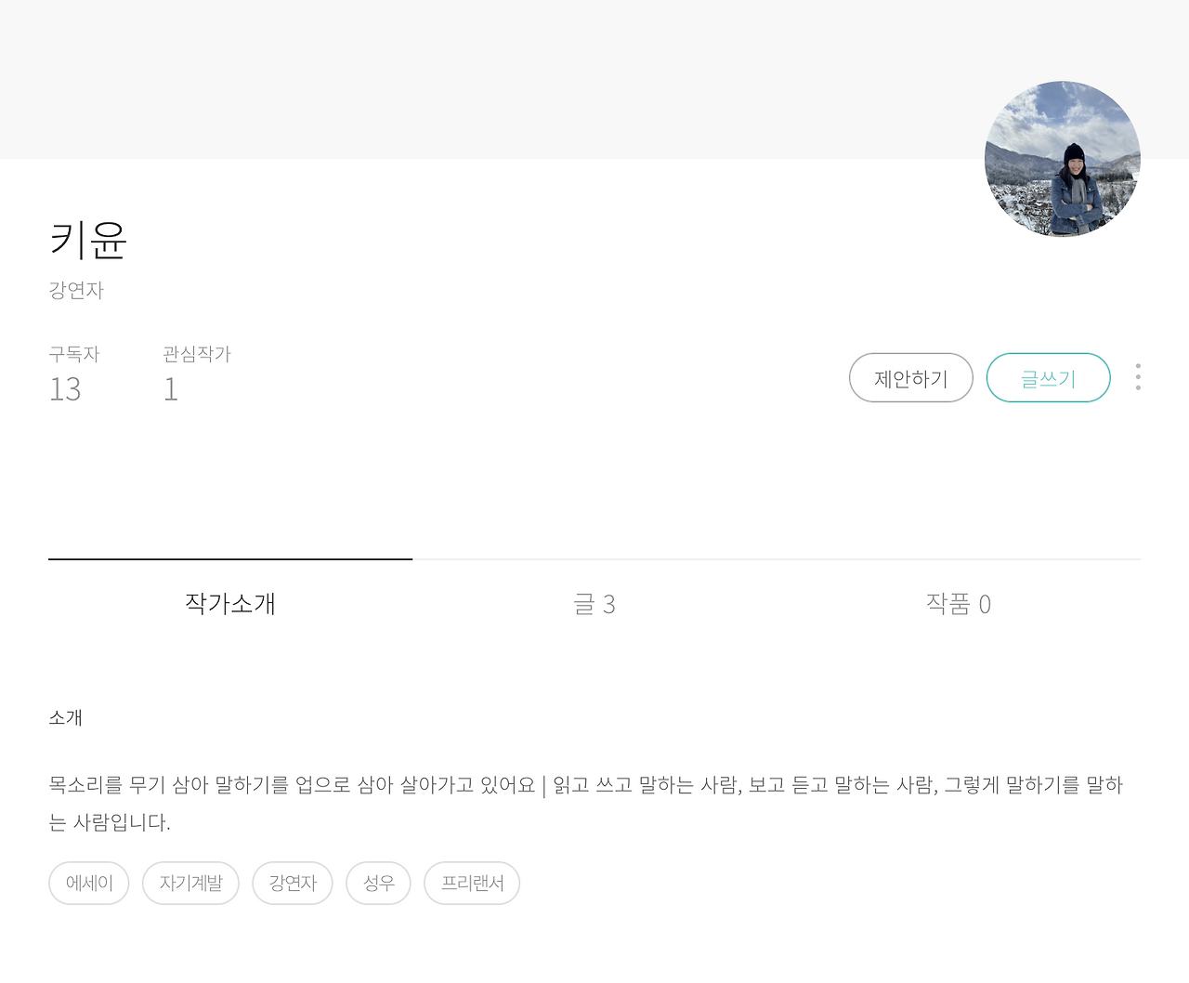Image resolution: width=1189 pixels, height=983 pixels.
Task: Click the author name 키윤
Action: (90, 241)
